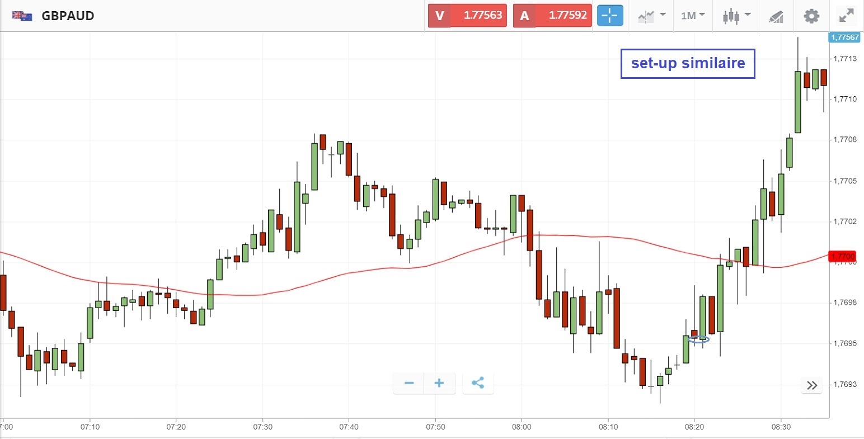Viewport: 864px width, 439px height.
Task: Select the drawing tools pencil icon
Action: 776,16
